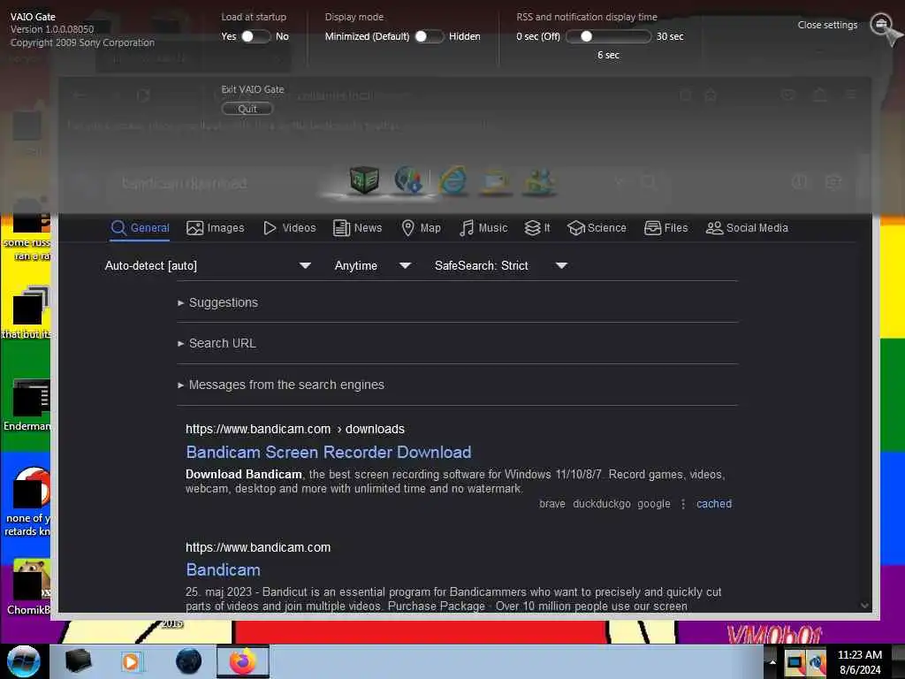Click the scrollbar down arrow of the results page
905x679 pixels.
tap(864, 606)
